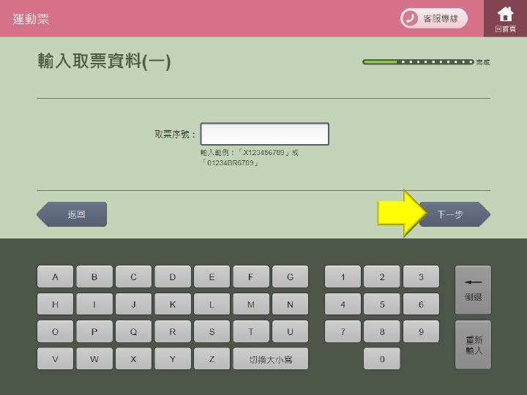Tap the number 1 key
The image size is (527, 395).
coord(343,276)
